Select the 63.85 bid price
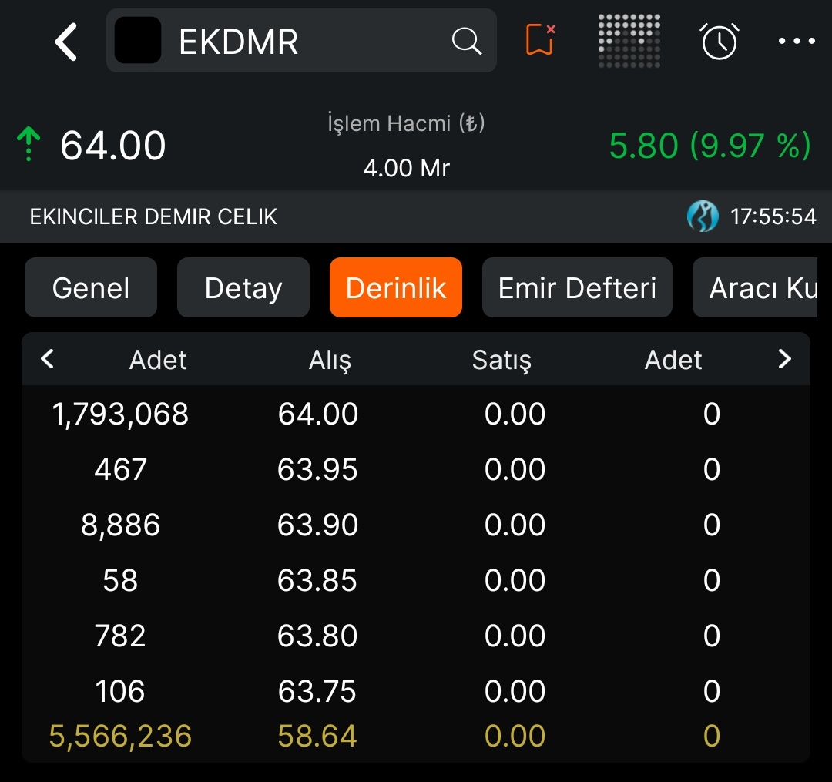The height and width of the screenshot is (782, 832). click(x=317, y=580)
